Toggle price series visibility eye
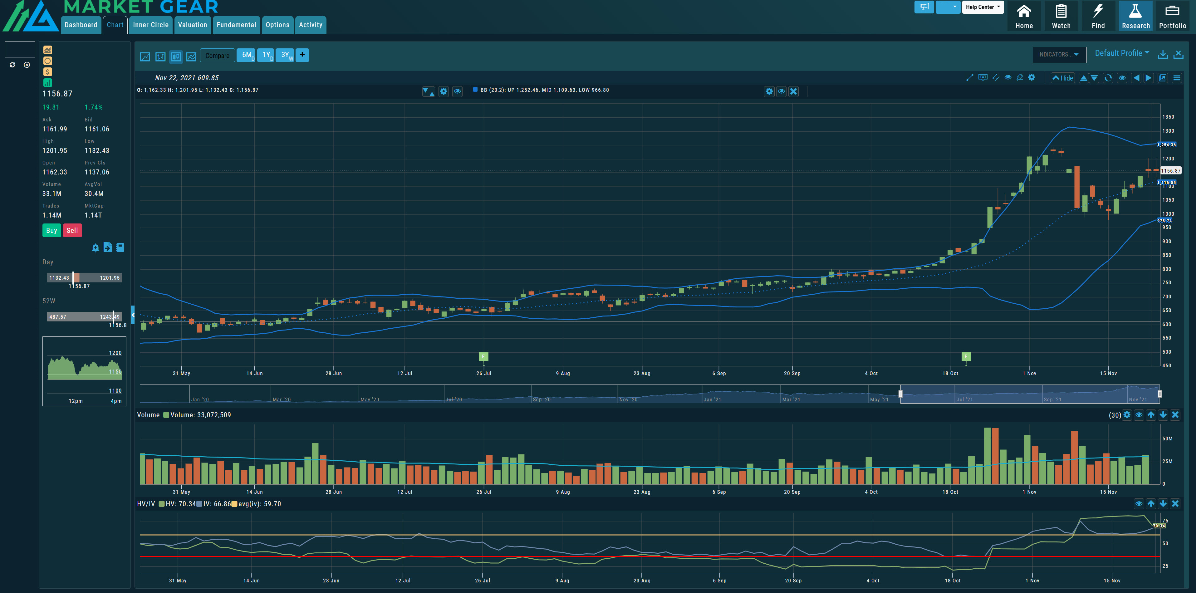Image resolution: width=1196 pixels, height=593 pixels. point(457,91)
